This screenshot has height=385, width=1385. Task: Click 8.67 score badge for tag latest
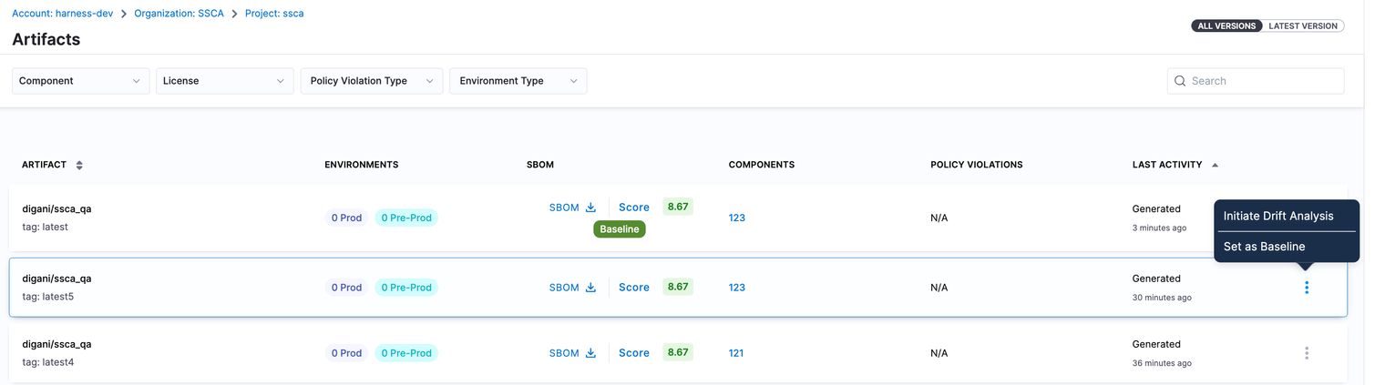tap(678, 207)
